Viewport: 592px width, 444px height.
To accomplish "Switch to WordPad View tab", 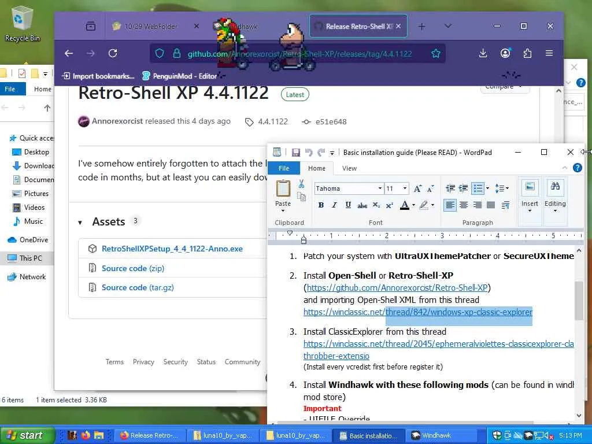I will coord(349,168).
